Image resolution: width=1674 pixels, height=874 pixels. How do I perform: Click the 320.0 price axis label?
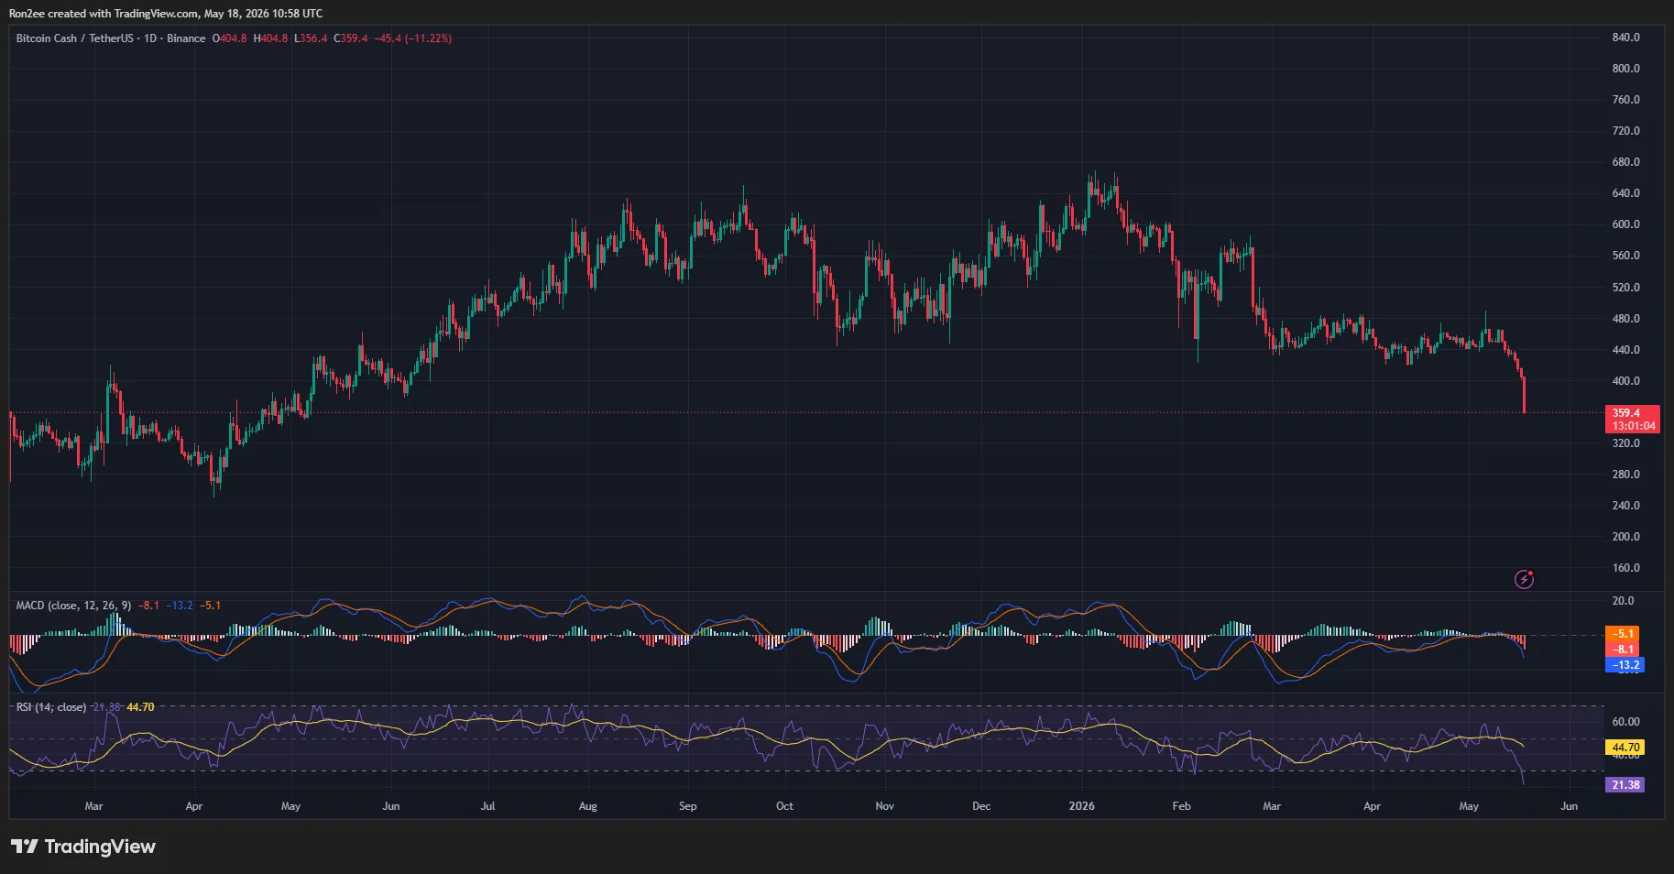1626,443
